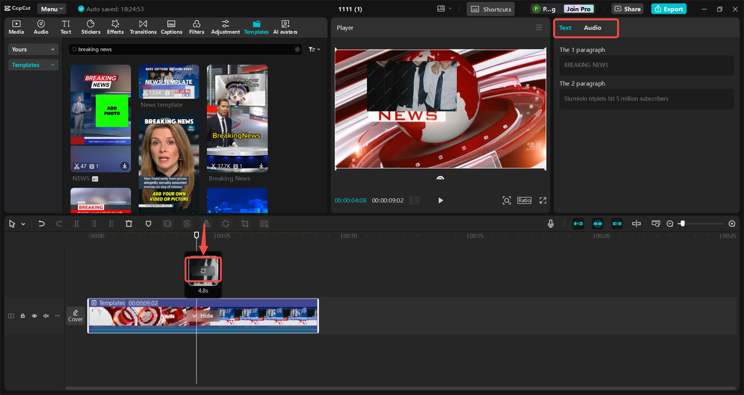Select the Text tab in right panel
The width and height of the screenshot is (744, 395).
[565, 28]
